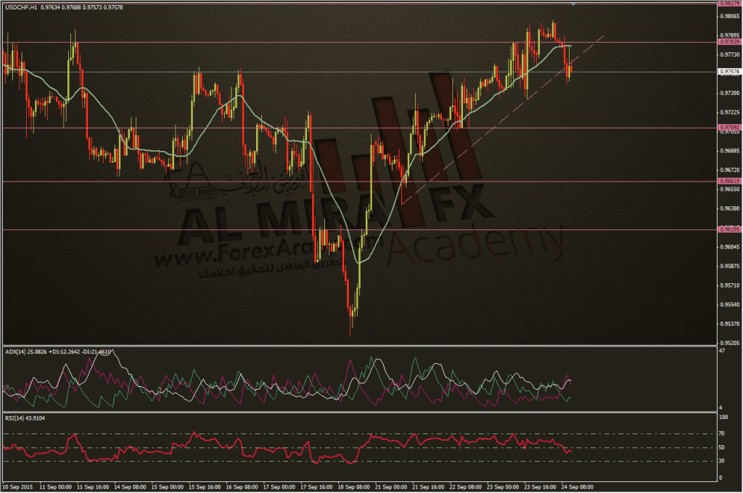Select the 0.97839 horizontal line price tag
The height and width of the screenshot is (493, 743).
tap(730, 42)
